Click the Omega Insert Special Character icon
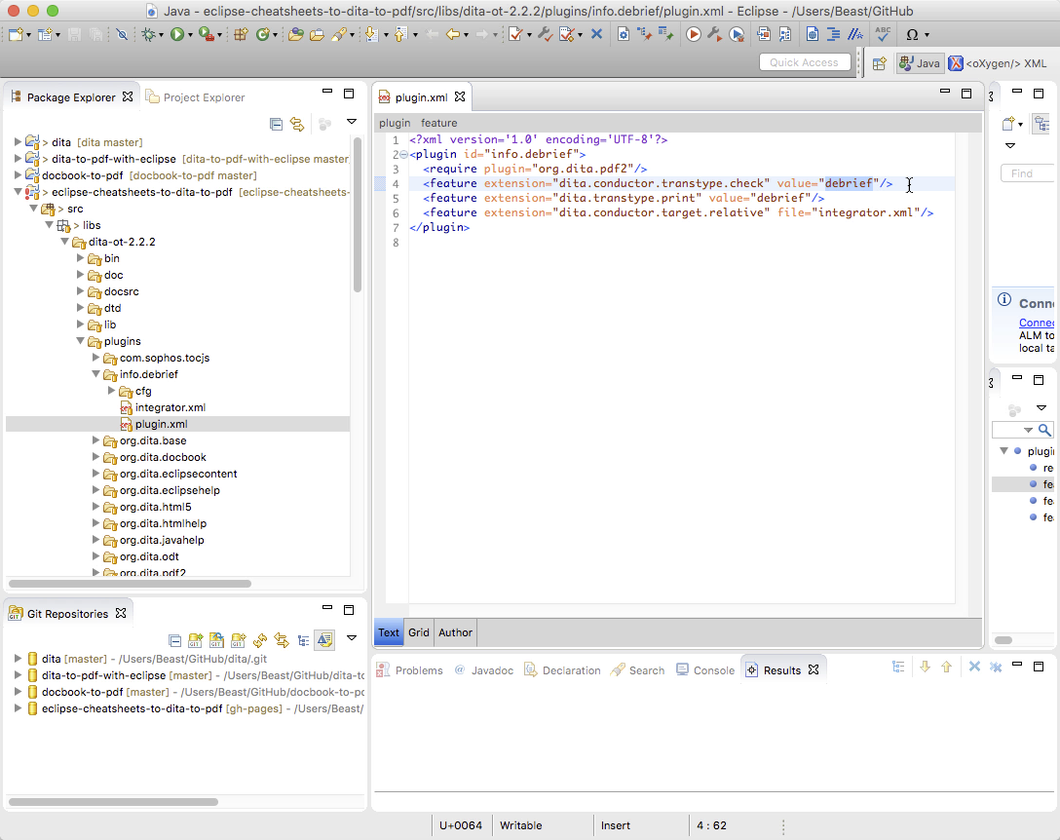The image size is (1060, 840). 912,34
